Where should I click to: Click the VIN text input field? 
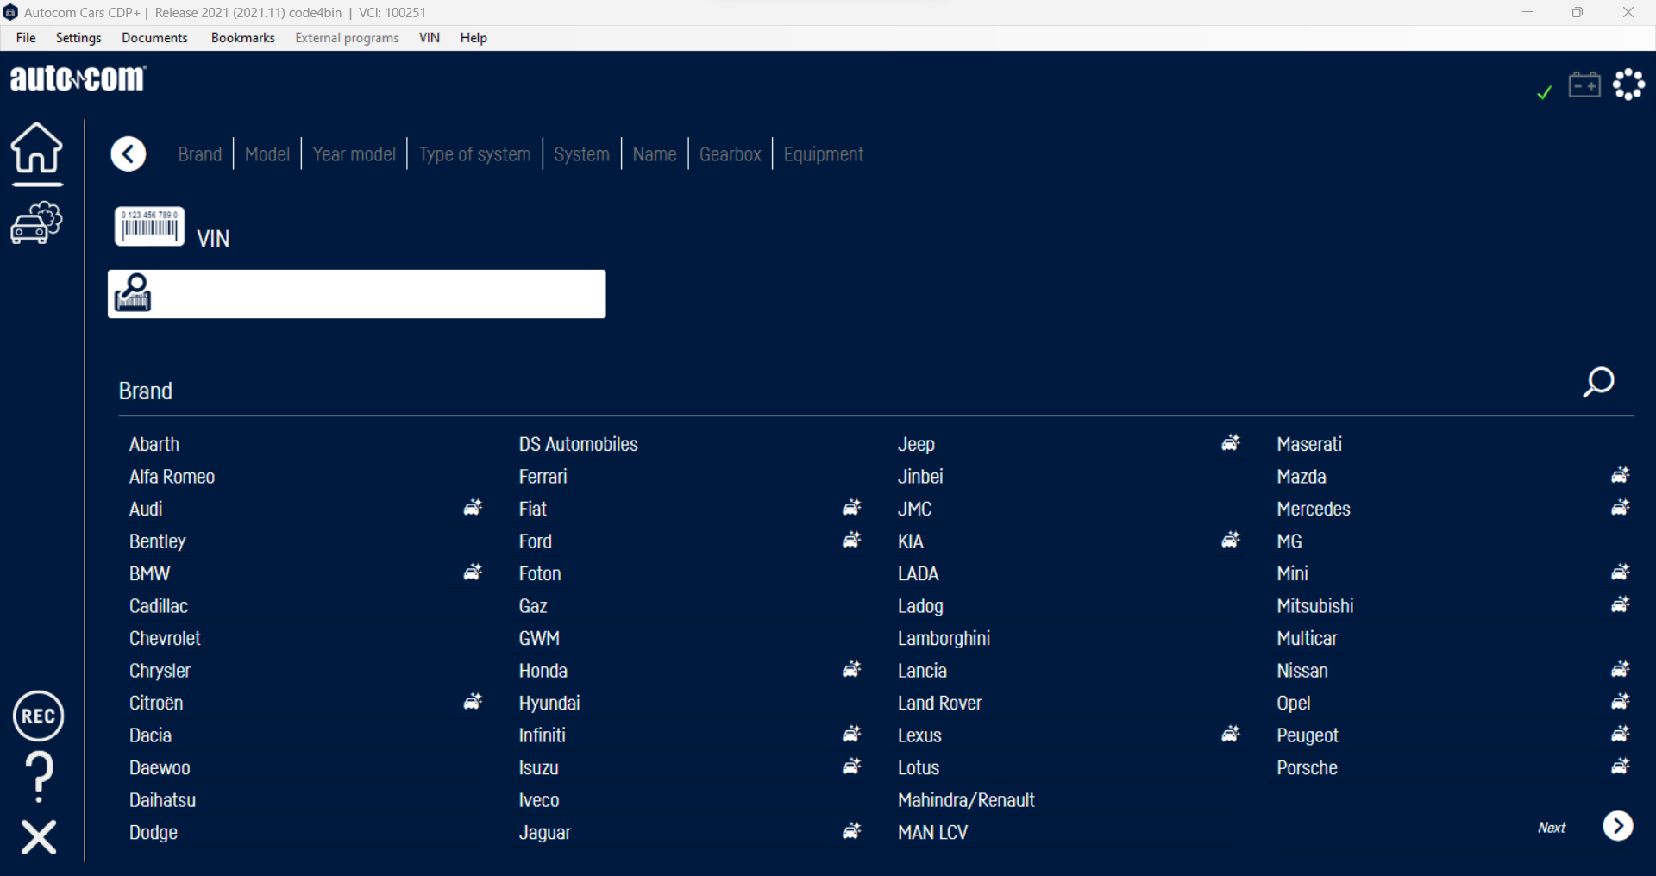point(357,294)
